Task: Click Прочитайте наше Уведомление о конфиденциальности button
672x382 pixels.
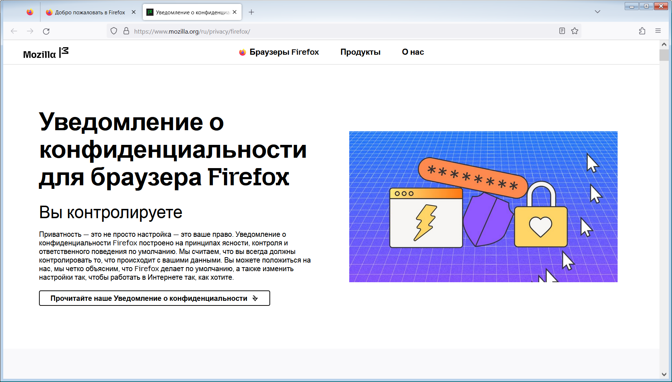Action: 154,298
